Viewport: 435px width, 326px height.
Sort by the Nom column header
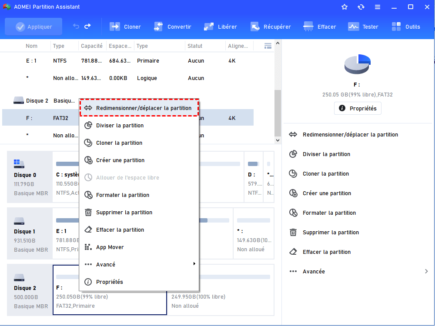pos(31,46)
